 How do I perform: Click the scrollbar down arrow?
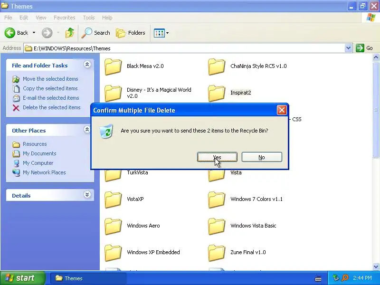376,266
